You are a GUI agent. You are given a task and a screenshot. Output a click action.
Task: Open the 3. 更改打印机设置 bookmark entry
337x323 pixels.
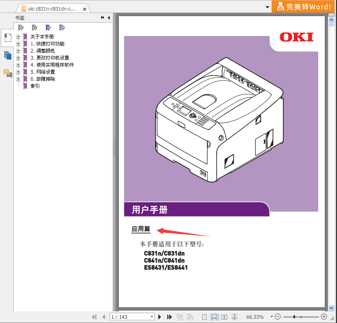(x=50, y=58)
